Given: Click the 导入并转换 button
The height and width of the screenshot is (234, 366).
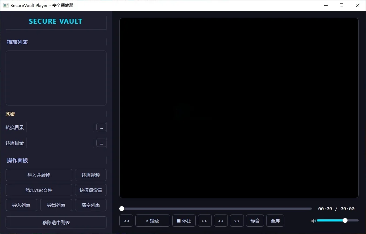Looking at the screenshot, I should coord(39,175).
